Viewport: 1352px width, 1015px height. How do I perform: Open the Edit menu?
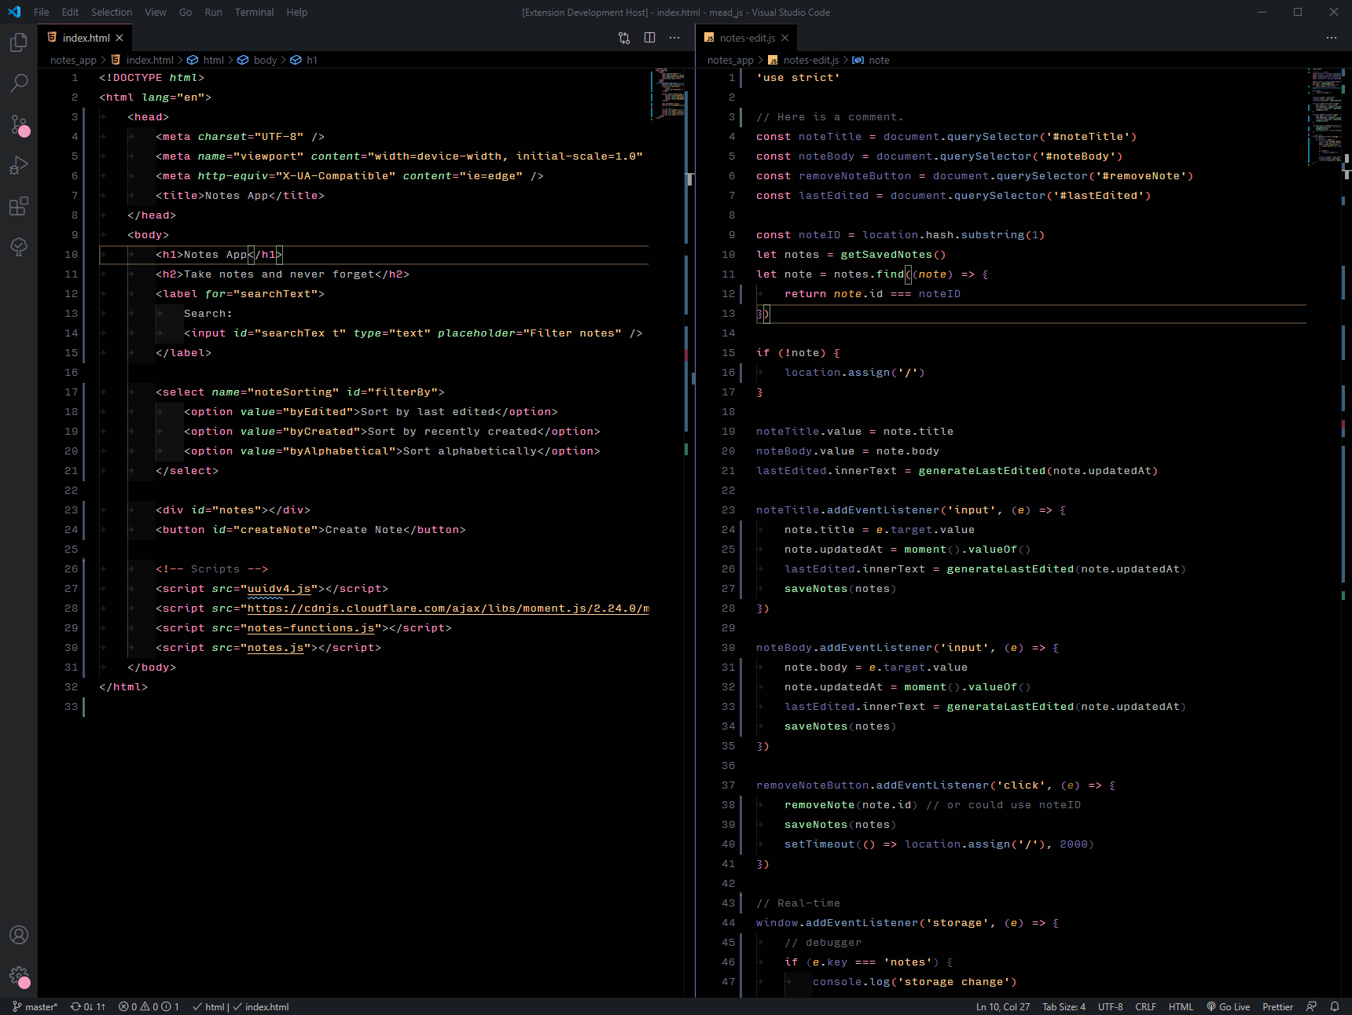pyautogui.click(x=70, y=12)
